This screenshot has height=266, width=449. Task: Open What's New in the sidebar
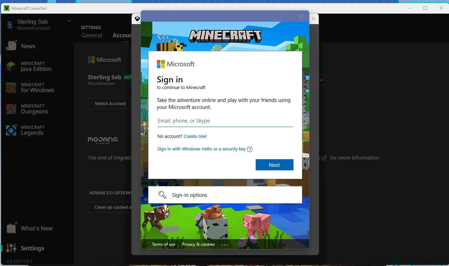coord(37,228)
